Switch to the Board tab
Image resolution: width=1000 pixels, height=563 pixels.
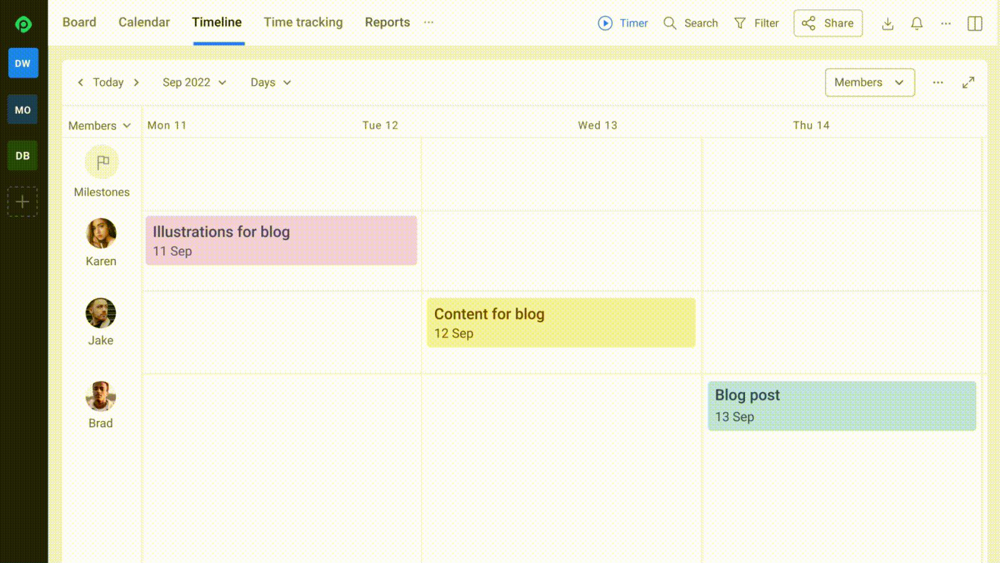(x=79, y=23)
